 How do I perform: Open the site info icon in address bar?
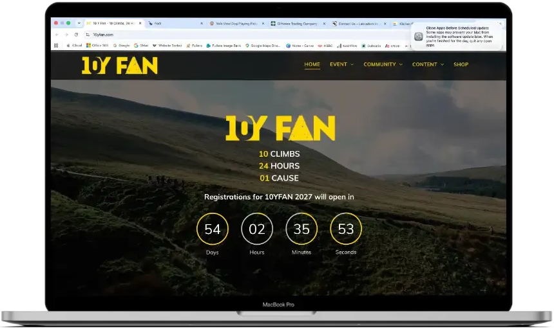87,35
